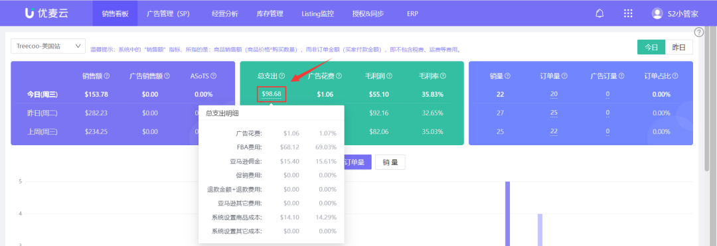Click info icon next to 毛利率
The image size is (717, 246).
click(x=443, y=76)
